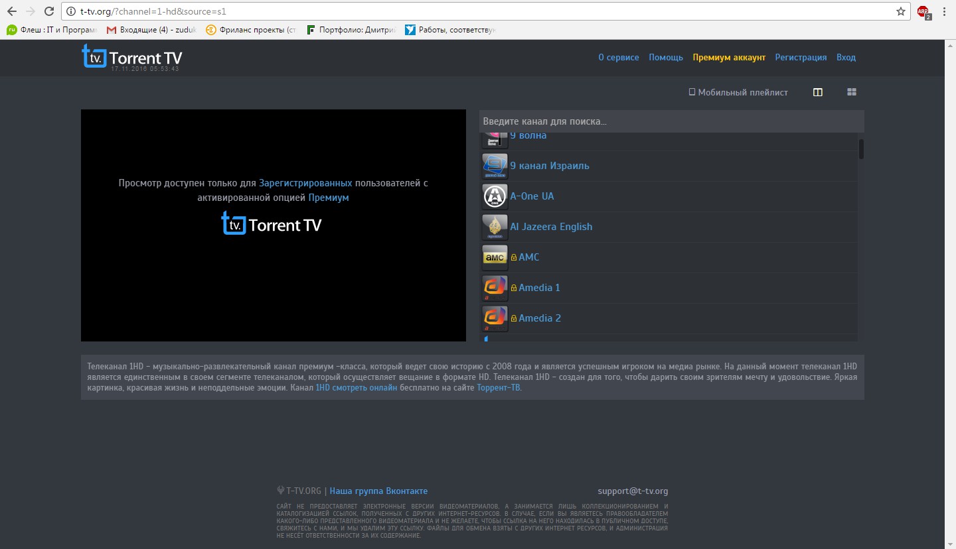Screen dimensions: 956x549
Task: Click the lock icon beside Amedia 1
Action: 513,288
